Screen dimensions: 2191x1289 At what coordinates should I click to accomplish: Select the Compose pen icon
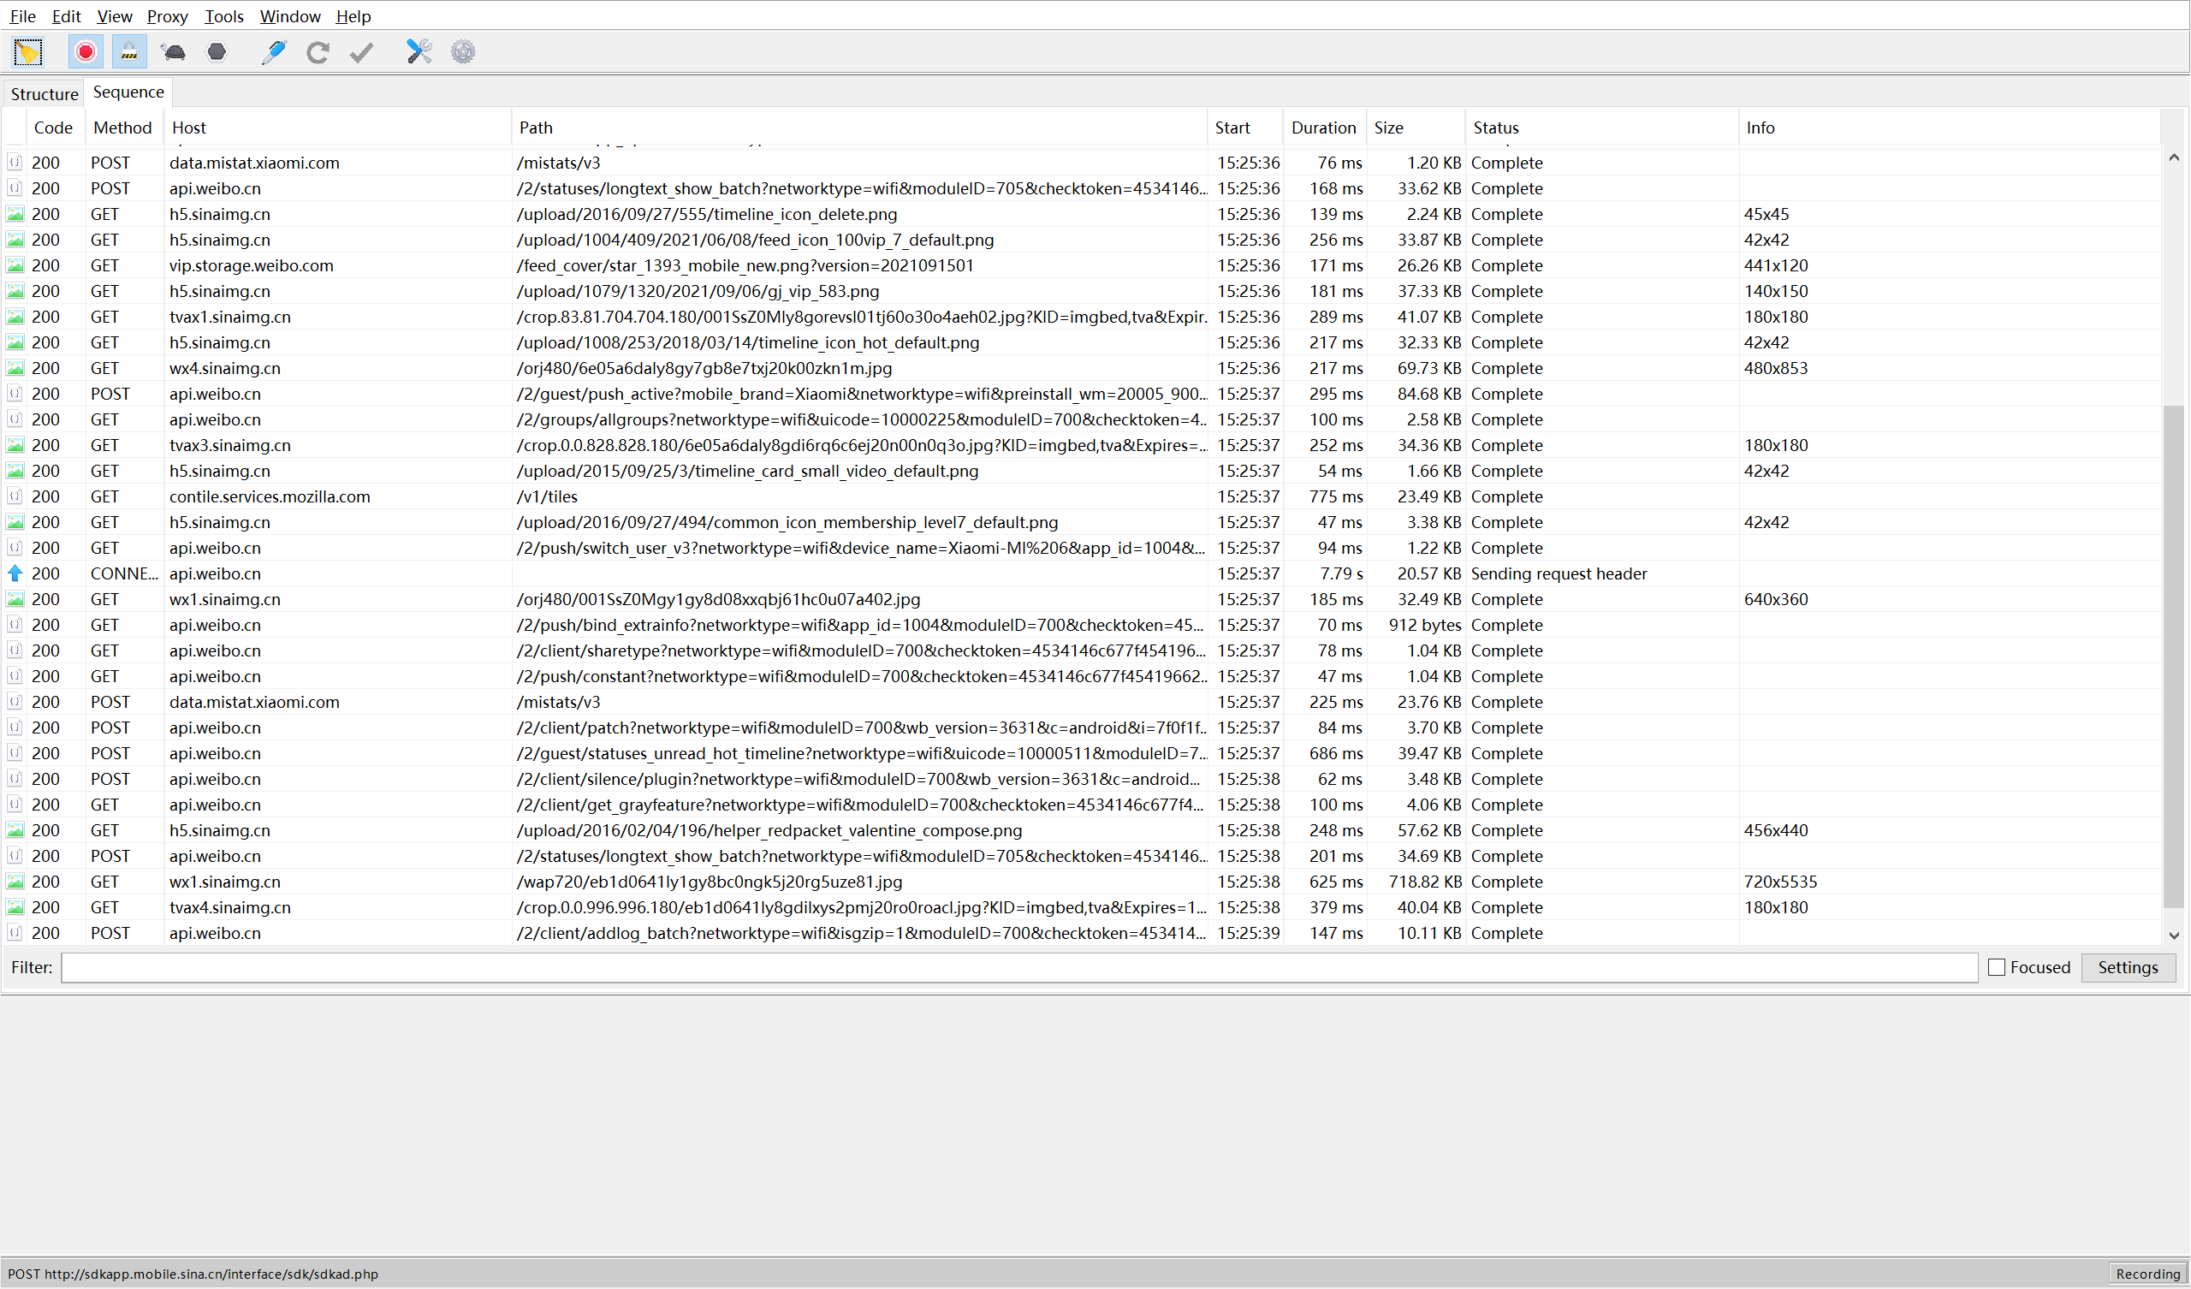click(x=274, y=52)
